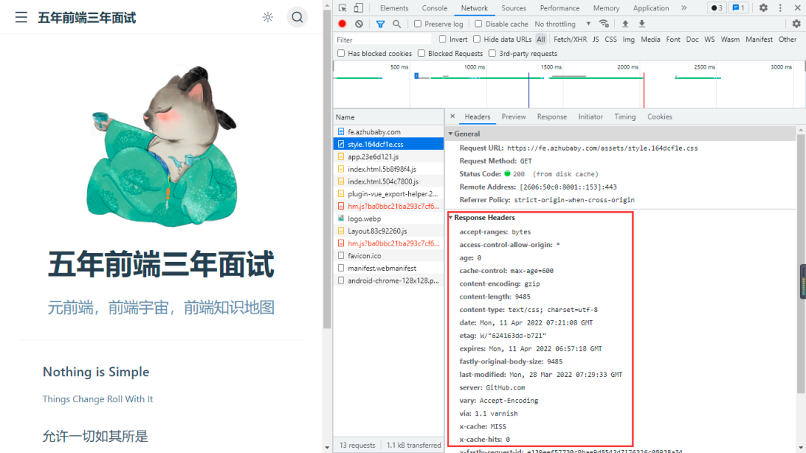Show more DevTools tabs chevron
The height and width of the screenshot is (453, 806).
point(684,7)
